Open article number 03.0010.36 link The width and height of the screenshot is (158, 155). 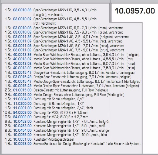(x=22, y=10)
